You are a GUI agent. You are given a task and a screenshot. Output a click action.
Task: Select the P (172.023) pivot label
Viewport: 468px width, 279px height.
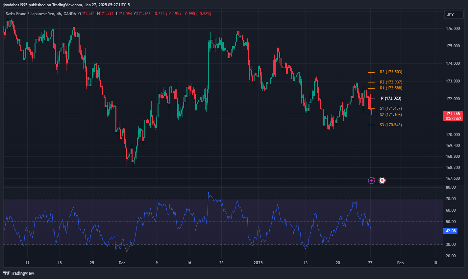[391, 98]
